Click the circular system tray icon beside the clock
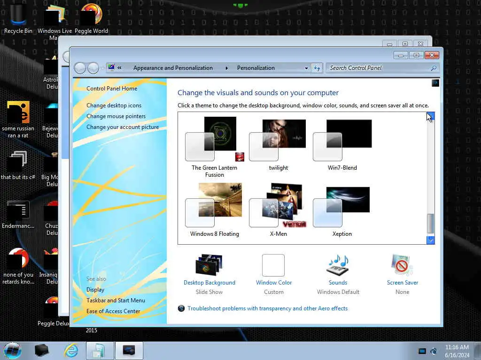Image resolution: width=481 pixels, height=360 pixels. [x=434, y=351]
